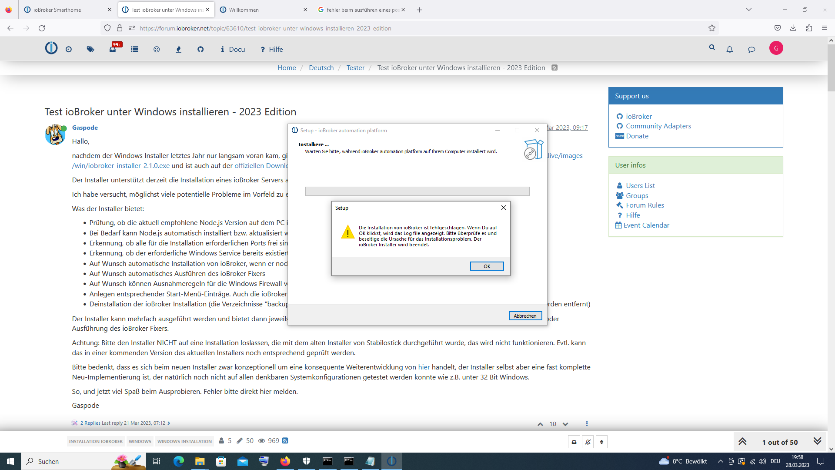Open the Recent topics clock icon
The width and height of the screenshot is (835, 470).
point(69,50)
